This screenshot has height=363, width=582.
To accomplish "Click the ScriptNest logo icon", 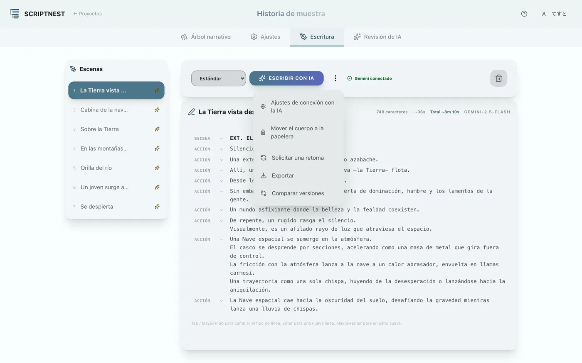I will [x=15, y=14].
